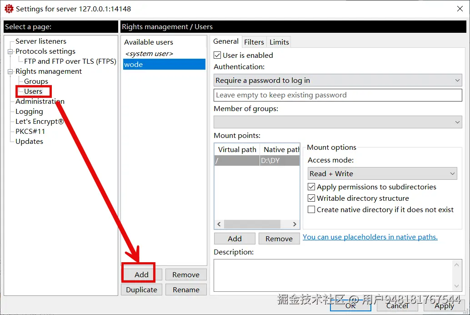Open the Authentication dropdown
The height and width of the screenshot is (315, 470).
point(338,81)
